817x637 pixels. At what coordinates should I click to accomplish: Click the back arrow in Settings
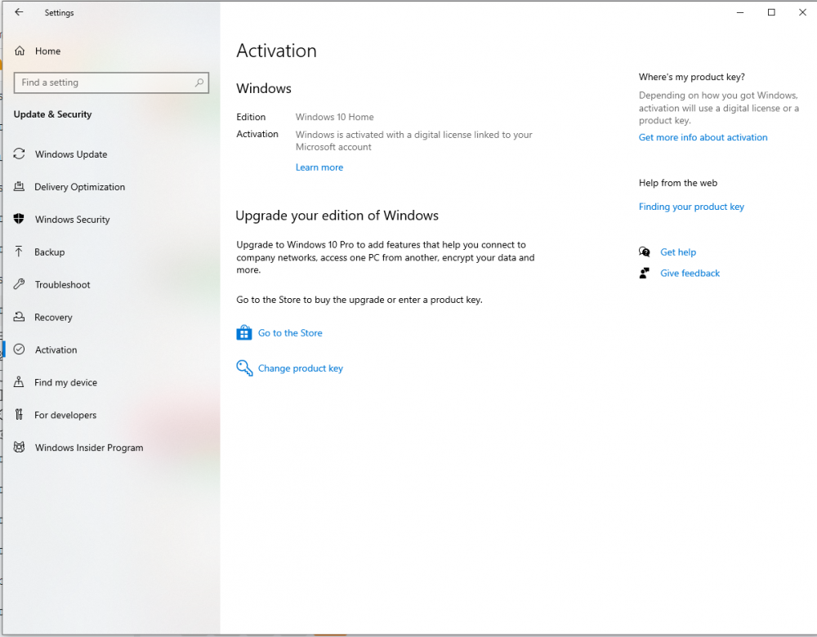point(19,12)
